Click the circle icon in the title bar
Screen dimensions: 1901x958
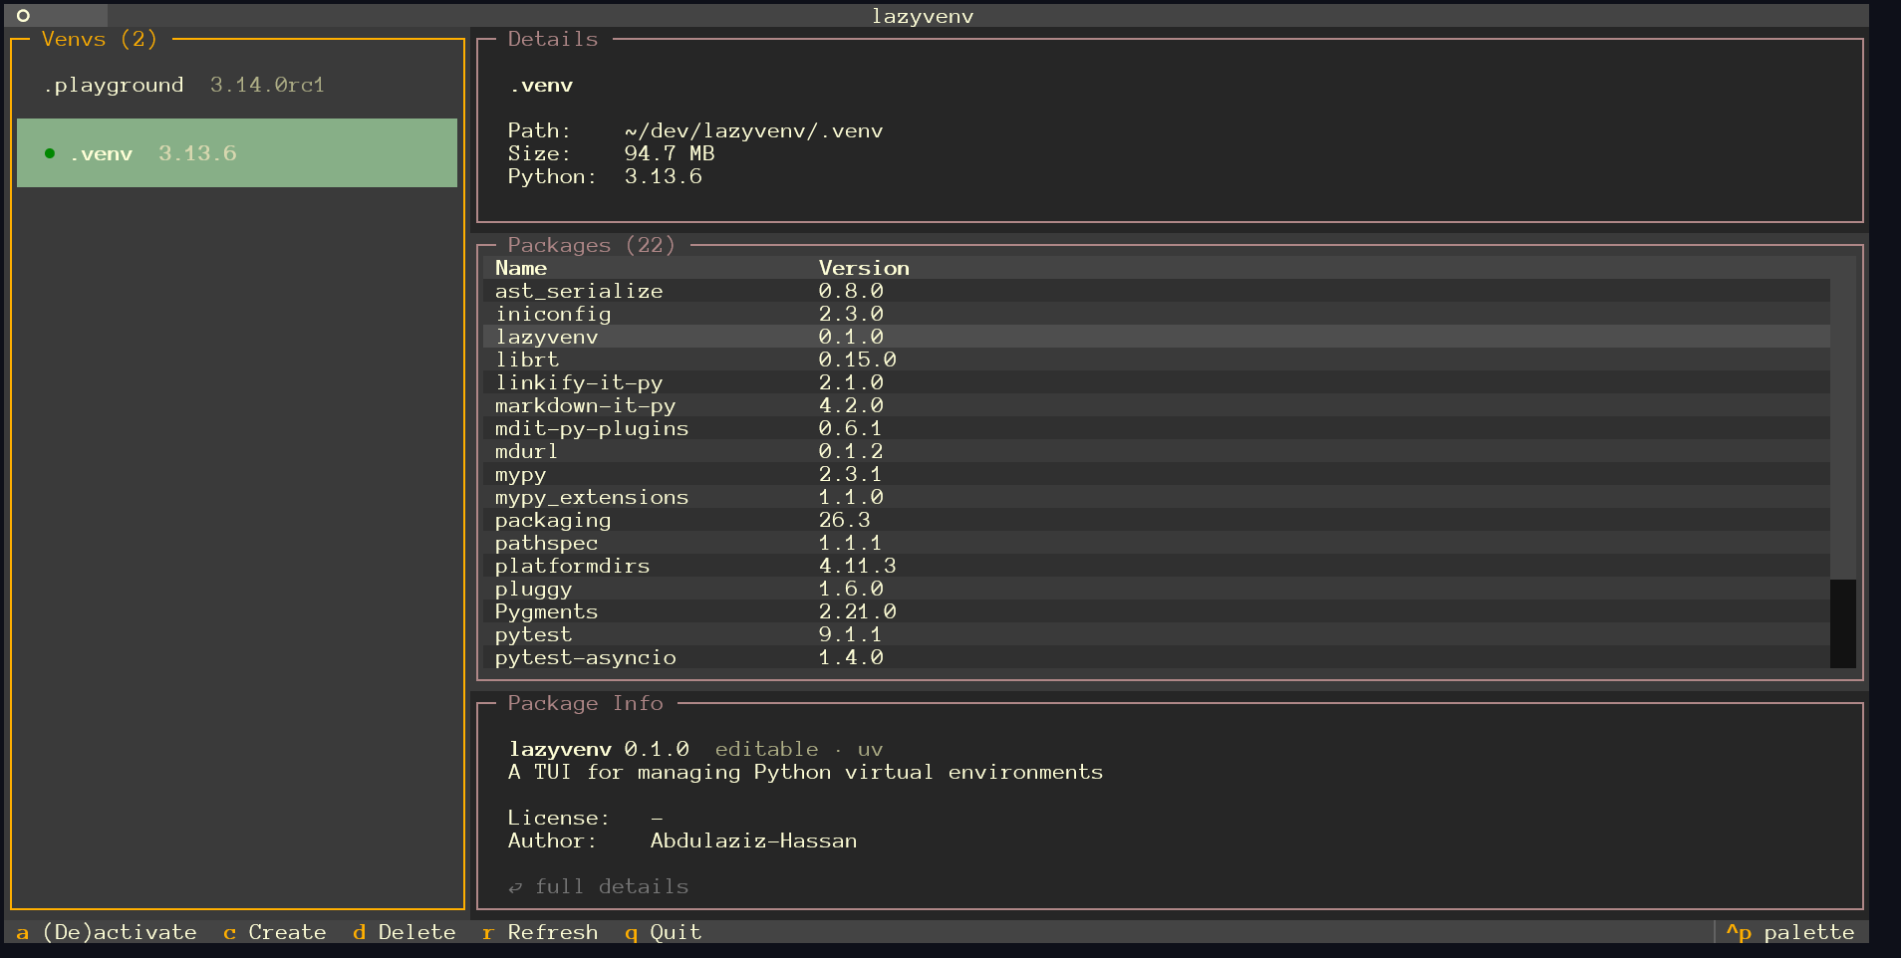tap(23, 16)
